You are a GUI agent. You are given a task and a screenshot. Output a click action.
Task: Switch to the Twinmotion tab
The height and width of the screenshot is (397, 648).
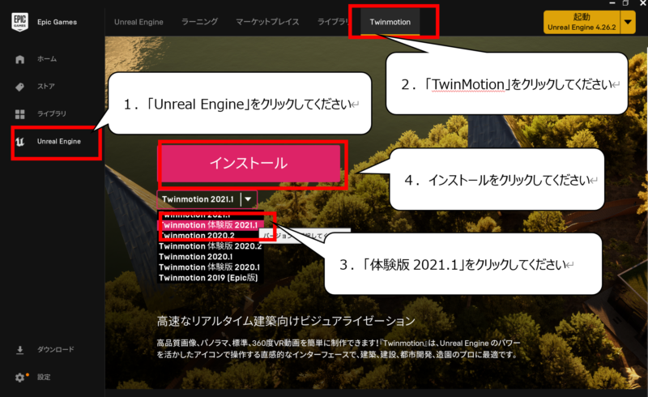pos(390,22)
